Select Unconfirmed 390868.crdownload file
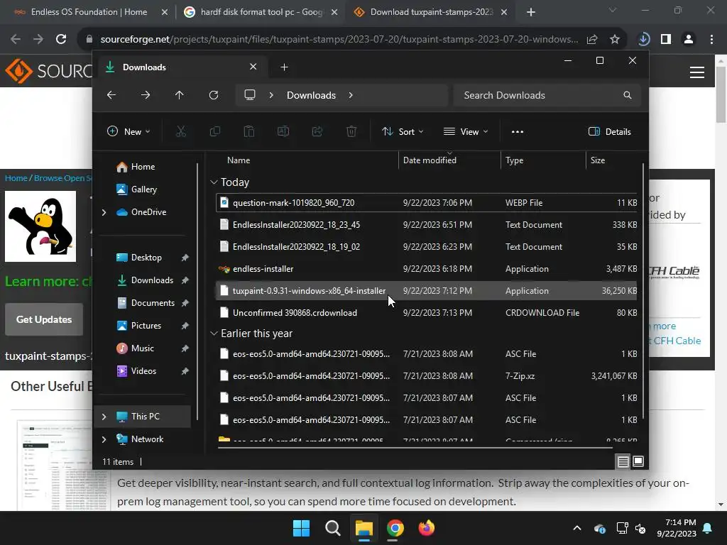This screenshot has width=727, height=545. (426, 313)
